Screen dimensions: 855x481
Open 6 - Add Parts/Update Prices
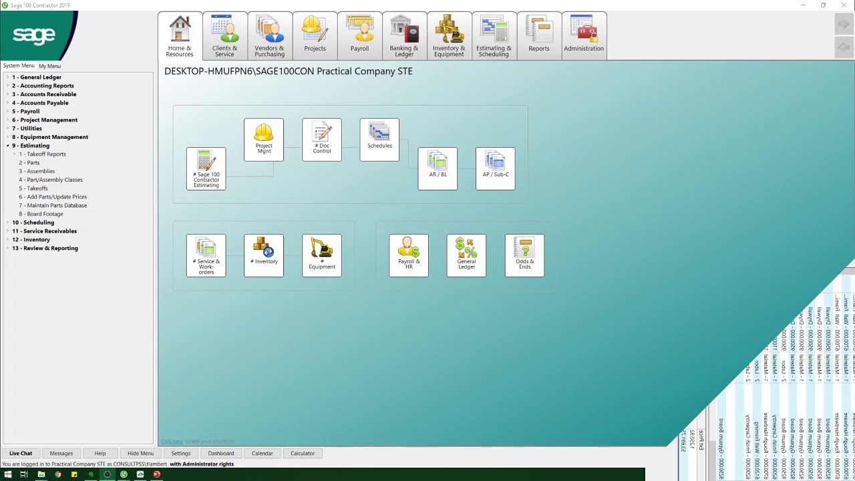tap(53, 197)
